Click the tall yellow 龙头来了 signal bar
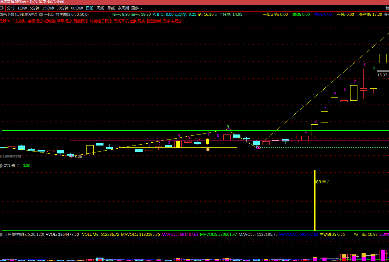This screenshot has width=389, height=262. tap(315, 200)
